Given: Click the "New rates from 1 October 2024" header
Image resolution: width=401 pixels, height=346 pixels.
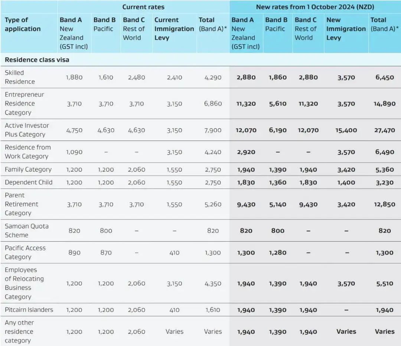Looking at the screenshot, I should point(315,7).
